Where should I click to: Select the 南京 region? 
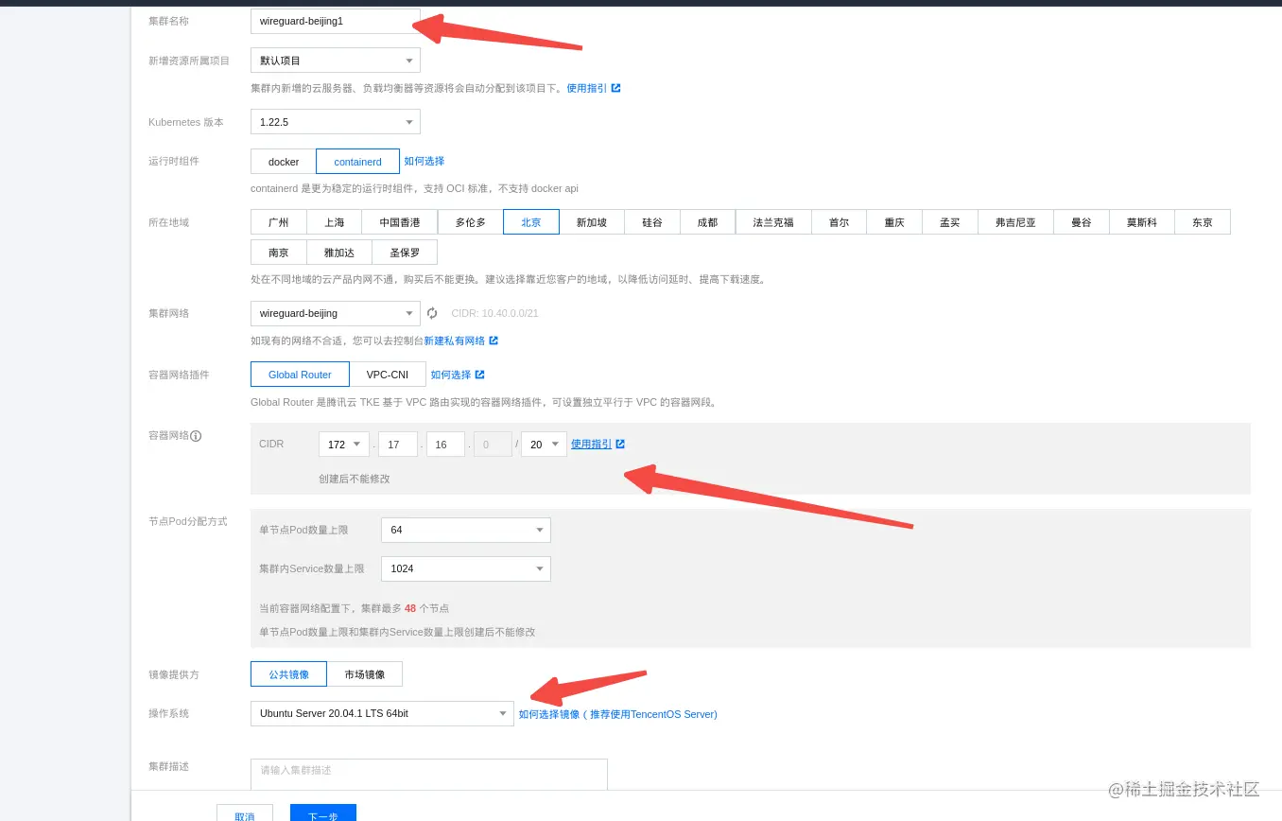[279, 253]
